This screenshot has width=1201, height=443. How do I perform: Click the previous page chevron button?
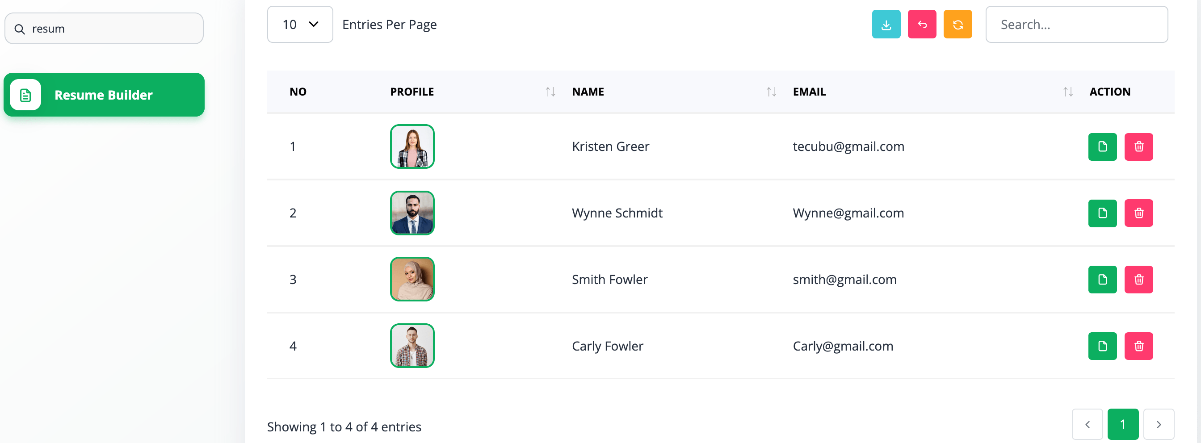point(1087,424)
